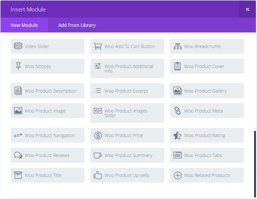The height and width of the screenshot is (199, 257).
Task: Select the Woo Breadcrumb hierarchy icon
Action: point(178,46)
